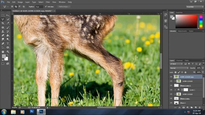Open the Fill slider dropdown arrow
The height and width of the screenshot is (115, 205).
click(203, 72)
